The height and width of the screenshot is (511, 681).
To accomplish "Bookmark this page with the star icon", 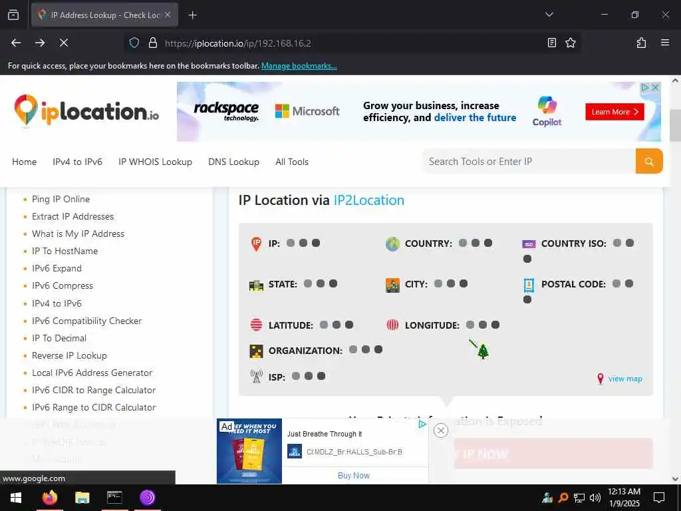I will pos(570,43).
